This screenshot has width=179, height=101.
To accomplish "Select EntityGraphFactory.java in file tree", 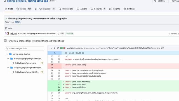I will click(25, 63).
